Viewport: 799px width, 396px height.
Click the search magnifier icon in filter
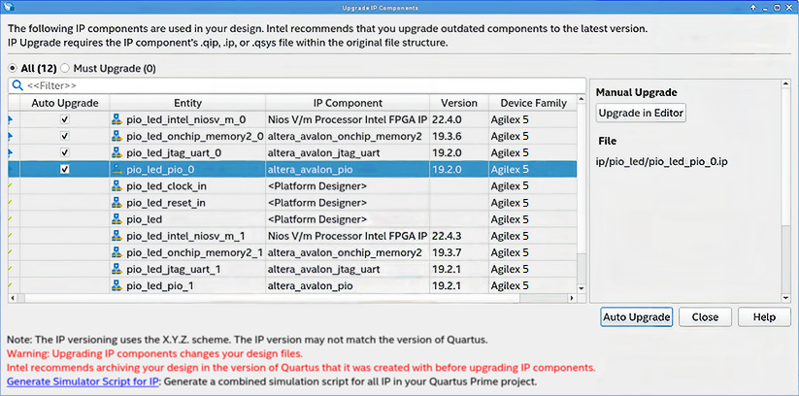[x=17, y=85]
